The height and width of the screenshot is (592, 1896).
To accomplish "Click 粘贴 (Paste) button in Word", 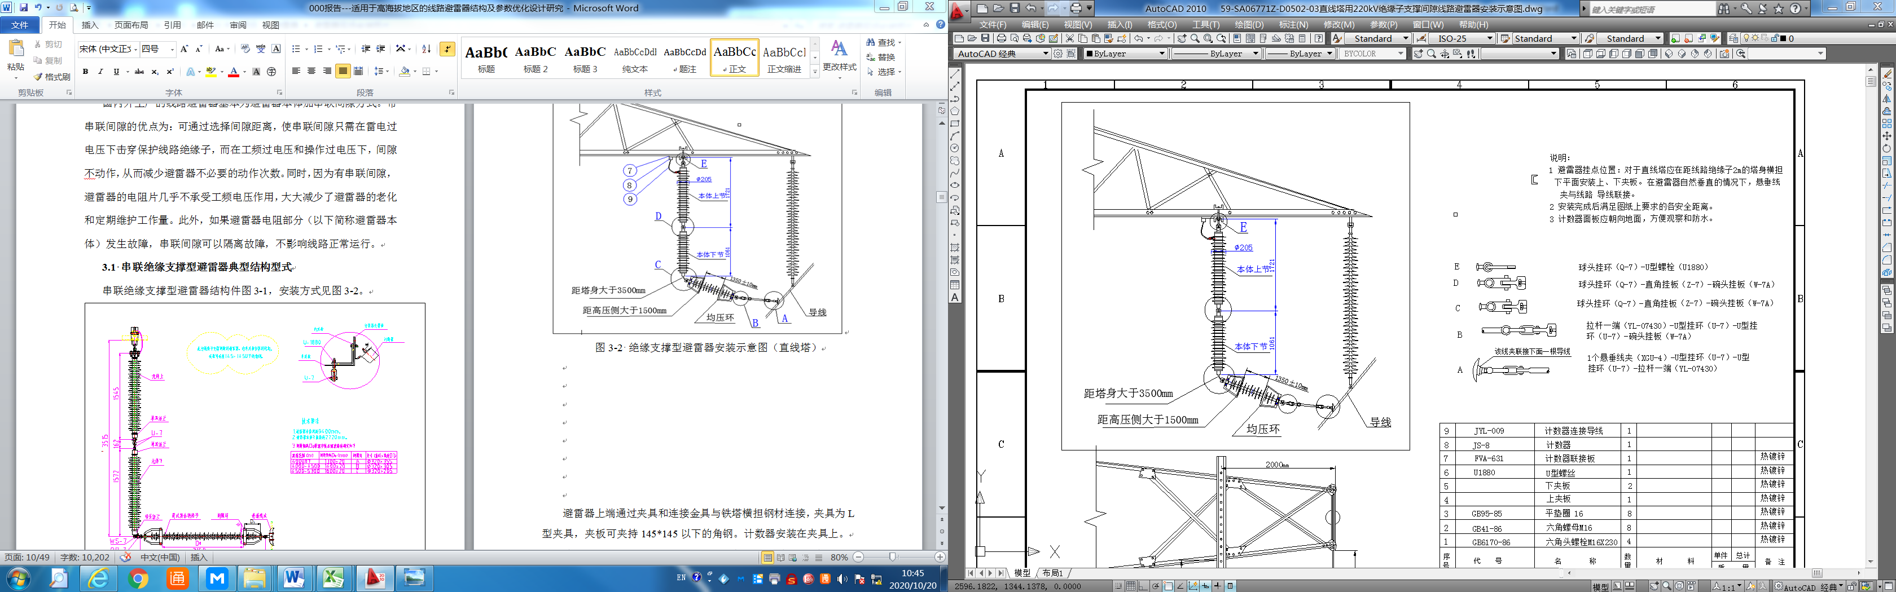I will (16, 59).
